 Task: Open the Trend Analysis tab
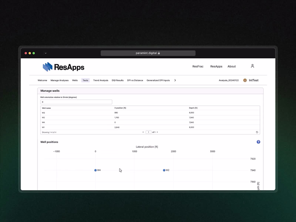click(101, 80)
